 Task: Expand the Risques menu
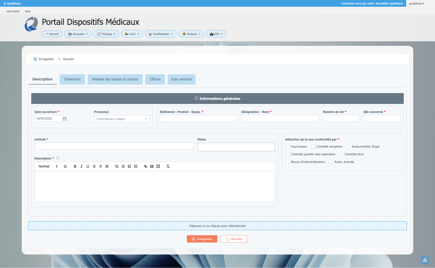click(x=191, y=34)
